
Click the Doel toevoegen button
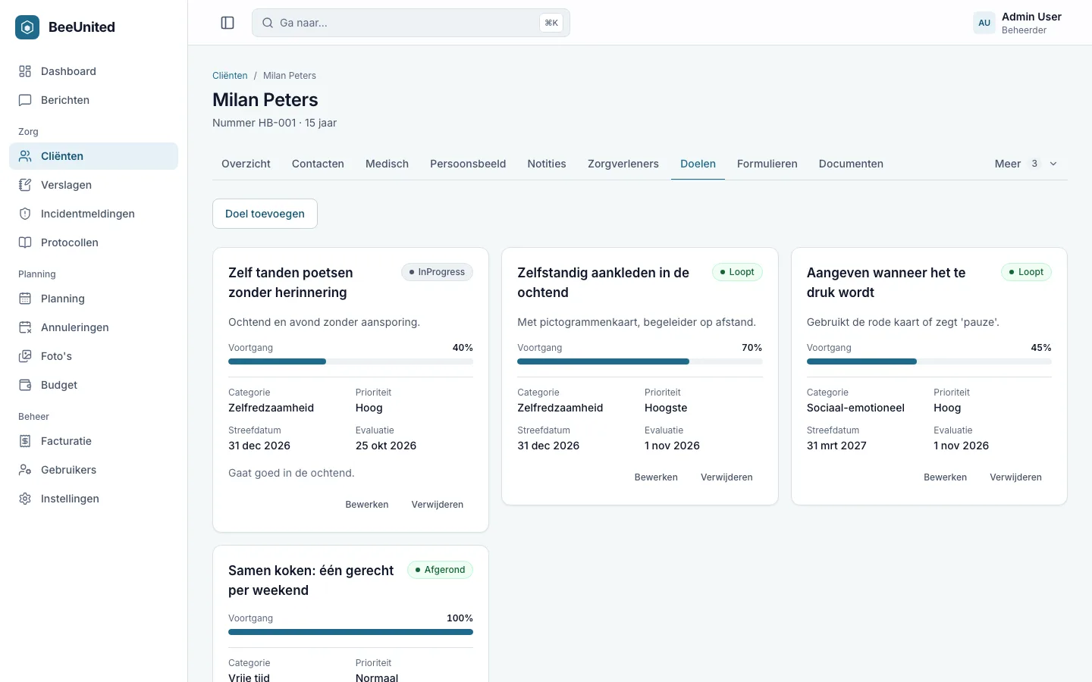(x=265, y=214)
